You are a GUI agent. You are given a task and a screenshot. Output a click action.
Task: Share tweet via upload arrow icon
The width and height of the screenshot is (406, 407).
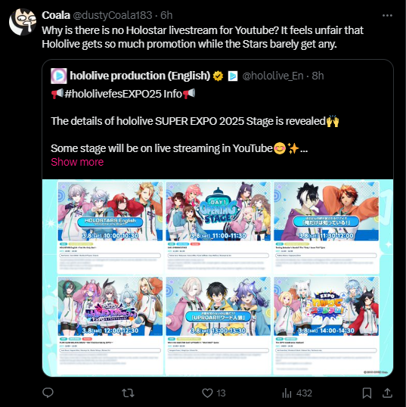pyautogui.click(x=387, y=393)
